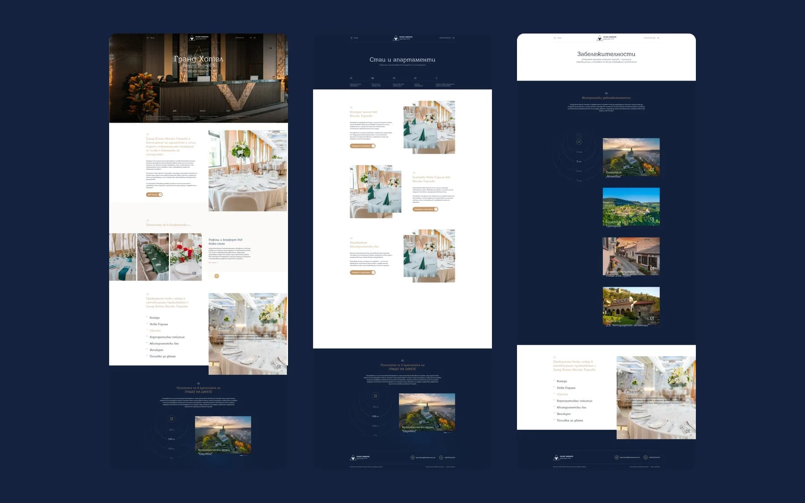Open Menu icon on Grand Hotel page
Image resolution: width=805 pixels, height=503 pixels.
point(147,38)
